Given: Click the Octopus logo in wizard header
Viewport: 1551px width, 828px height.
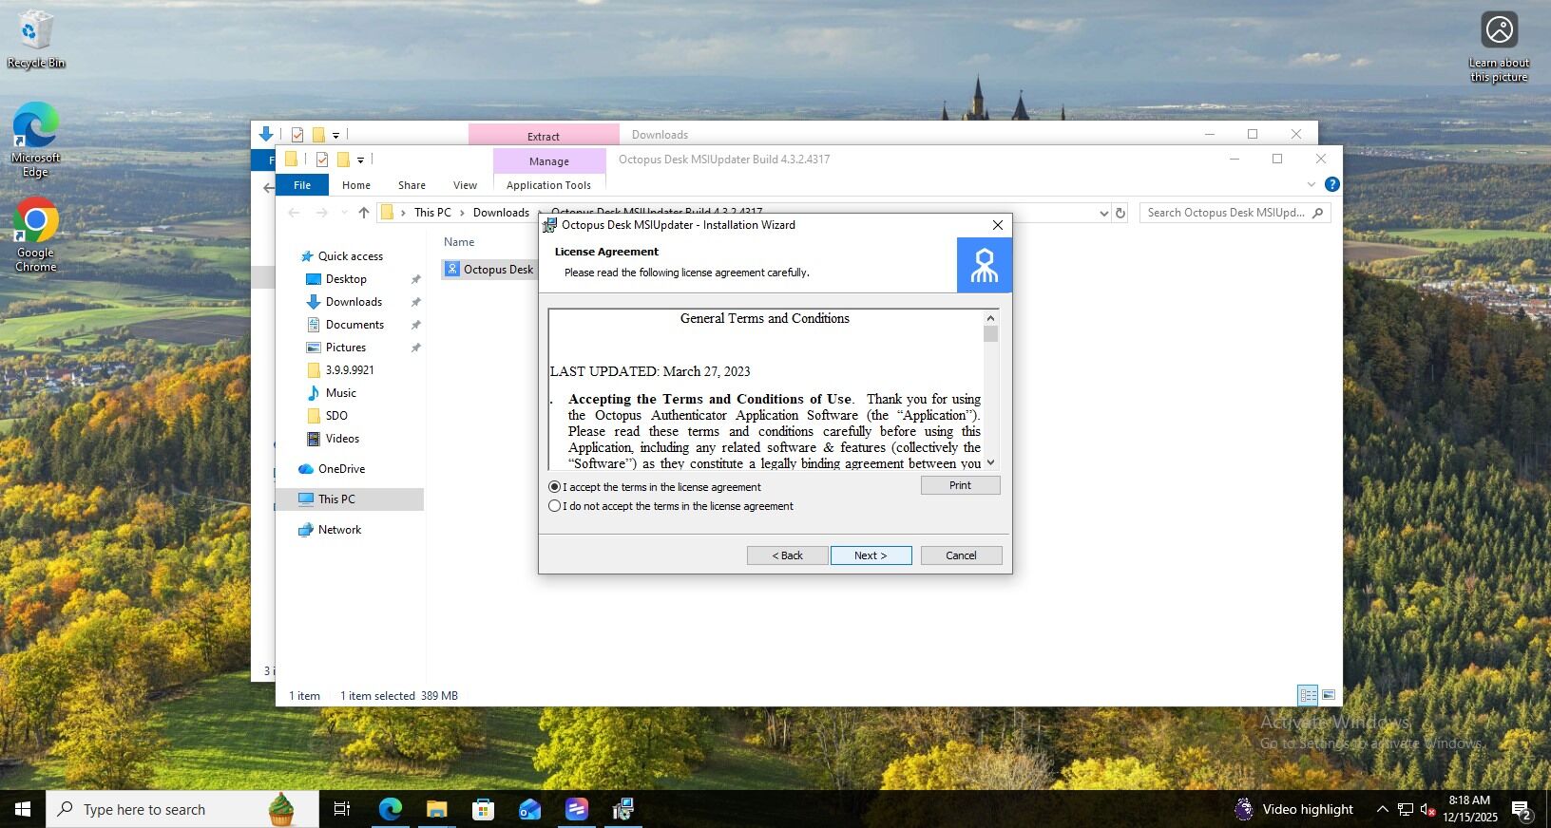Looking at the screenshot, I should (x=984, y=265).
